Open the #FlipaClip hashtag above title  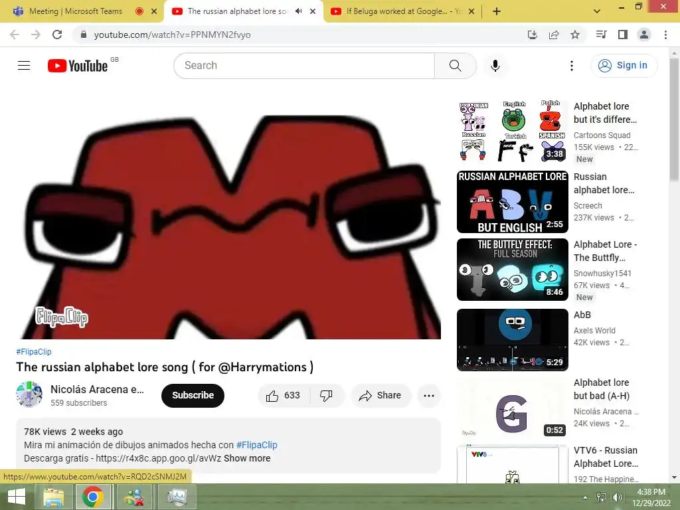(34, 352)
